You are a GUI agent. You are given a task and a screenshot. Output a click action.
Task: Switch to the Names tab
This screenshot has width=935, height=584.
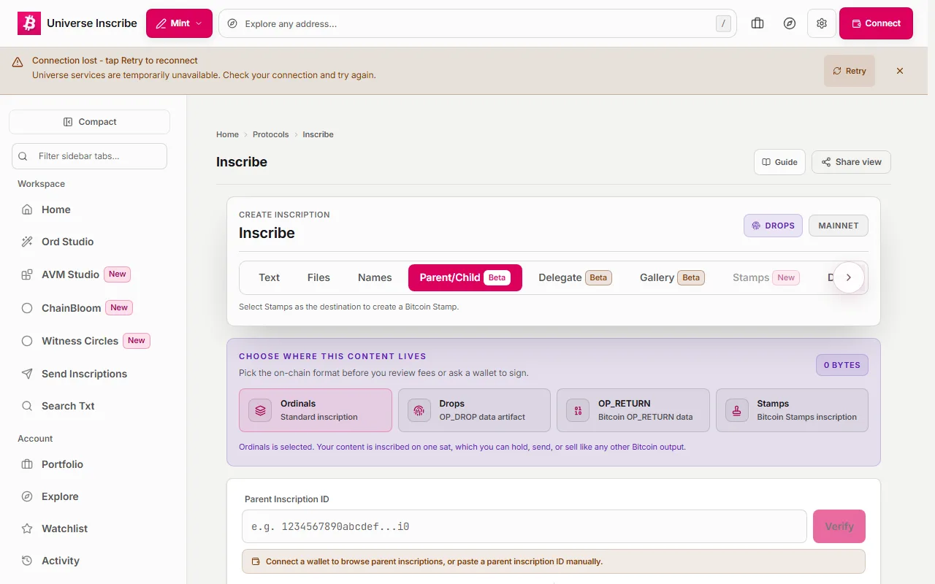tap(375, 277)
